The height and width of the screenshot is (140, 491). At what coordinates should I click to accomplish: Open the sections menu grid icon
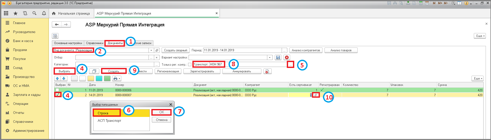(6, 13)
